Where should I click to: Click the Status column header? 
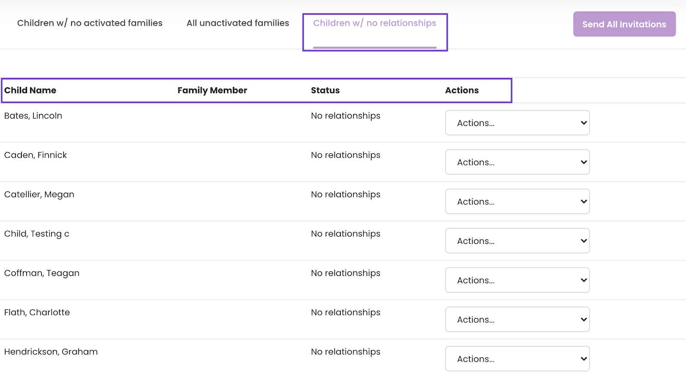325,90
